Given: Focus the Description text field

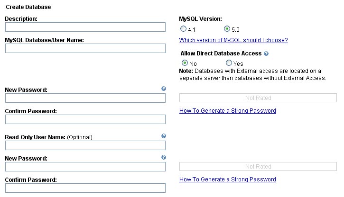Looking at the screenshot, I should coord(85,27).
